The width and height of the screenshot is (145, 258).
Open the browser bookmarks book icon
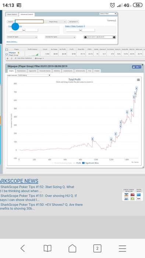(x=47, y=248)
